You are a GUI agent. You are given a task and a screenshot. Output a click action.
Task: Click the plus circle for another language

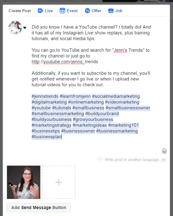[100, 160]
